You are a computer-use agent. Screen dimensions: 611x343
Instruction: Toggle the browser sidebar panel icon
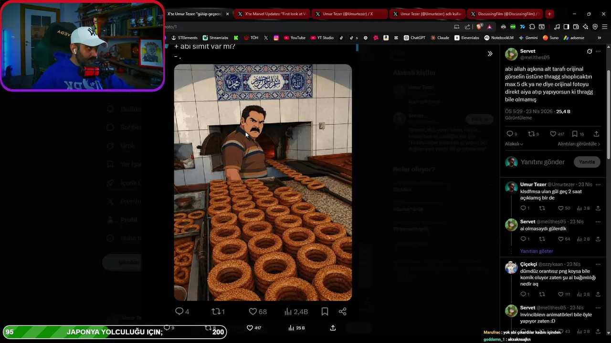pyautogui.click(x=566, y=27)
